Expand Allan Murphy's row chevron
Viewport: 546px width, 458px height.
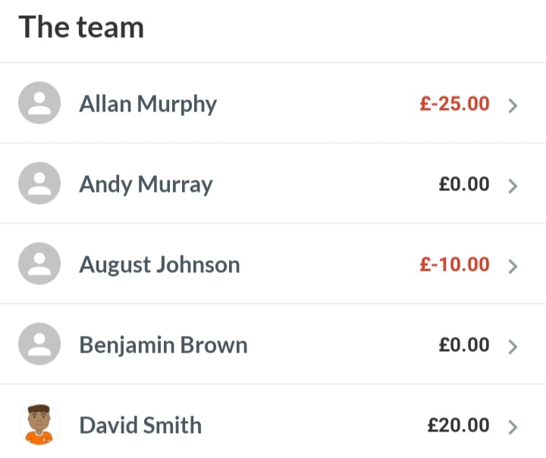click(x=513, y=106)
